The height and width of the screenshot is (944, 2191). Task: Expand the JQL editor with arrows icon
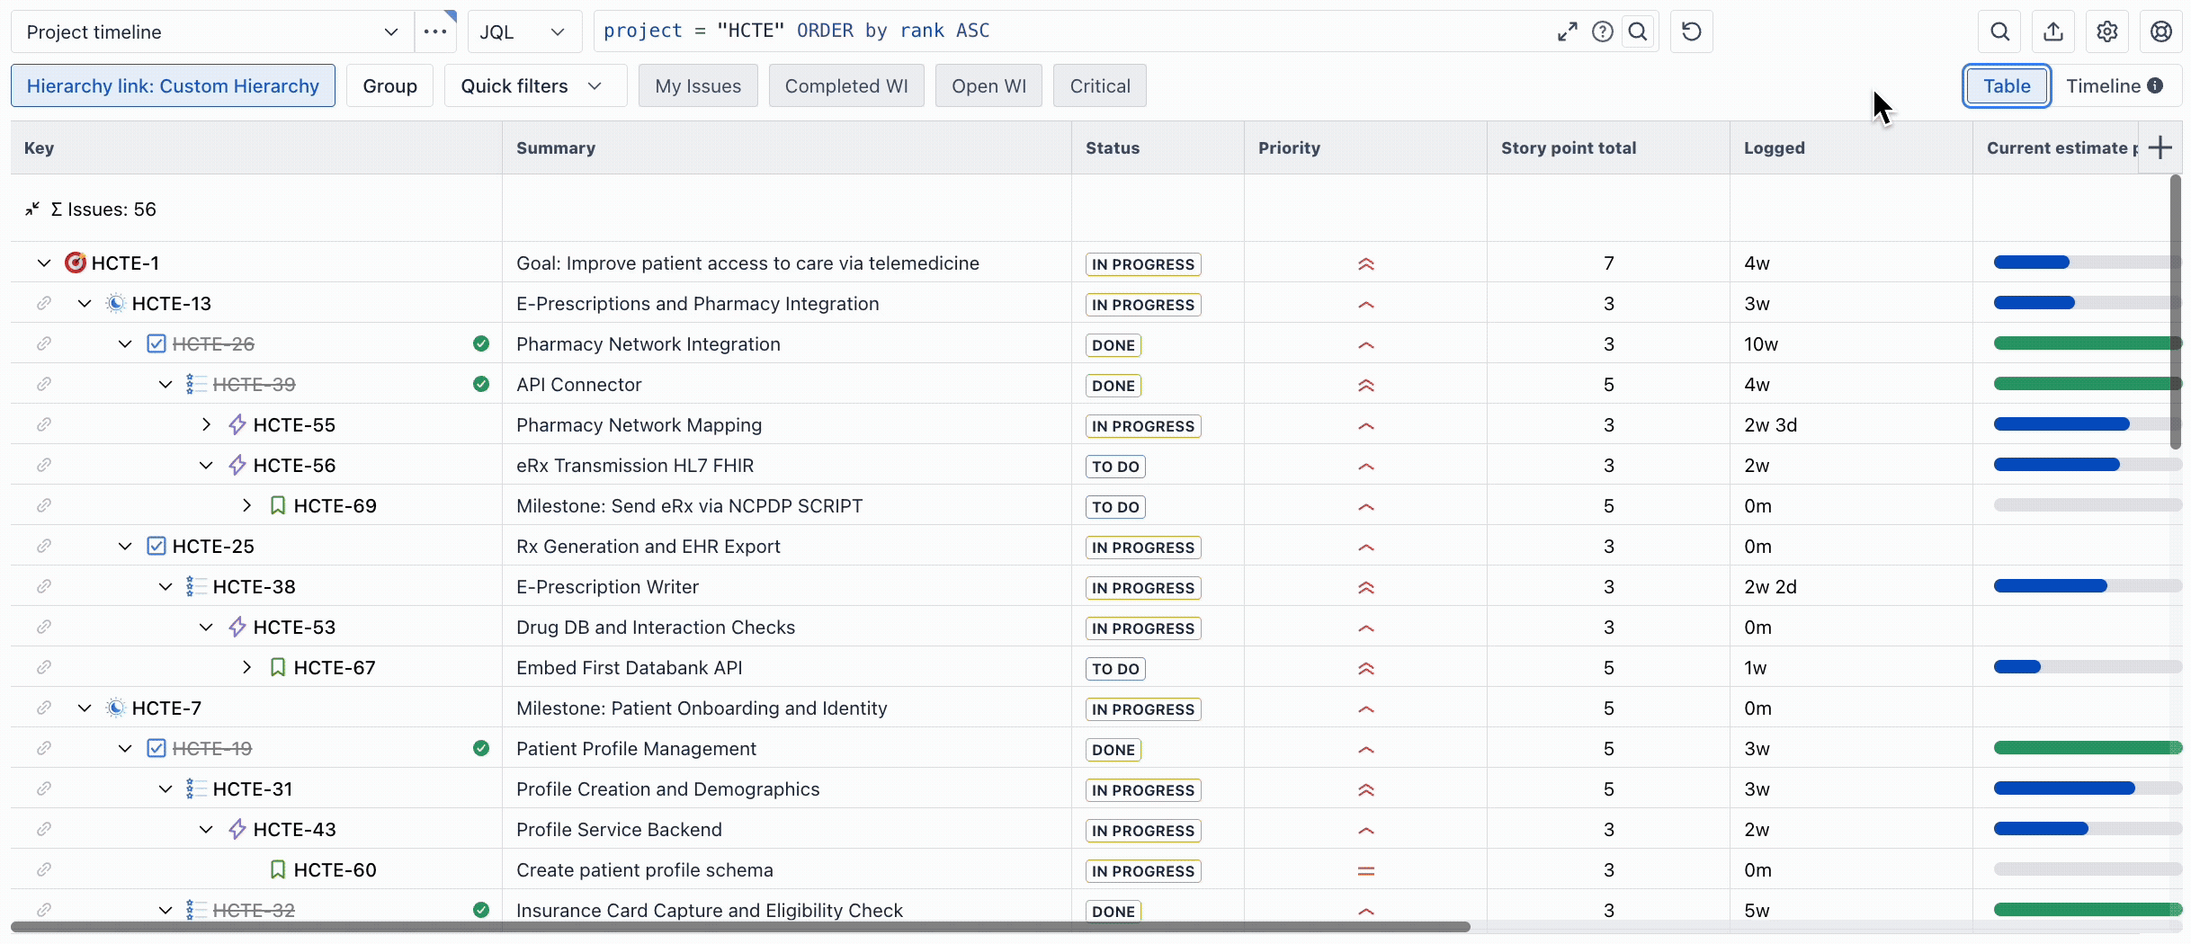(1567, 31)
